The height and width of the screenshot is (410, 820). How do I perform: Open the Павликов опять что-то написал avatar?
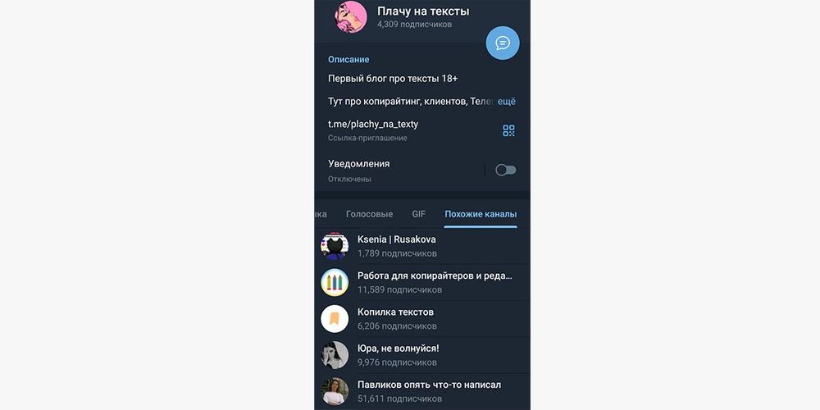[335, 391]
